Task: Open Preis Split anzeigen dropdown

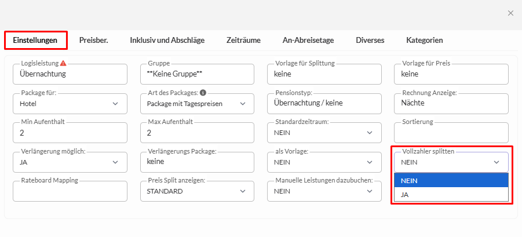Action: (x=197, y=191)
